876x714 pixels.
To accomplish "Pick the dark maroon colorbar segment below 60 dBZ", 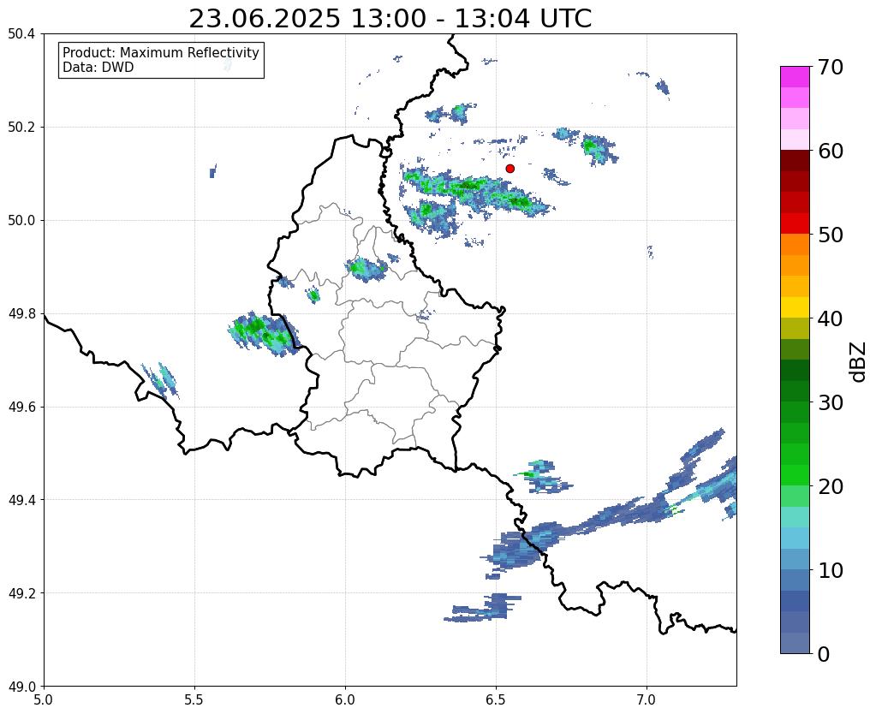I will (795, 161).
